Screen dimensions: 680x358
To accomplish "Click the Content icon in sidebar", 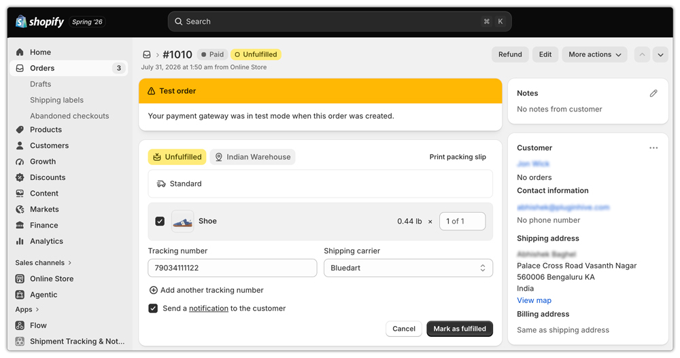I will (20, 194).
